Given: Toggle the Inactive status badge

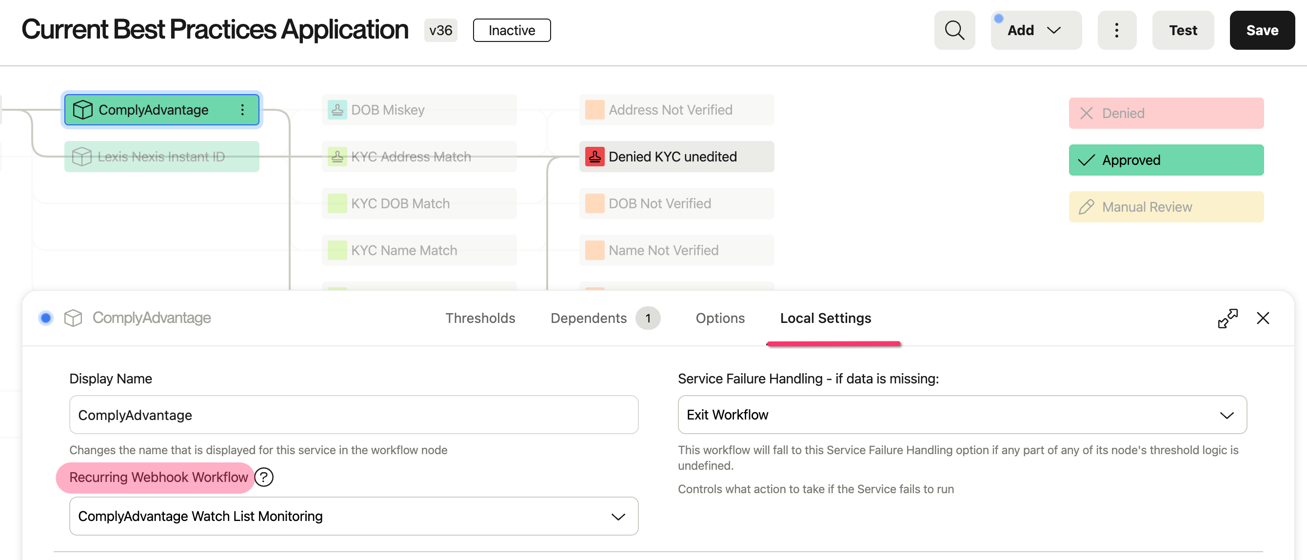Looking at the screenshot, I should 512,30.
